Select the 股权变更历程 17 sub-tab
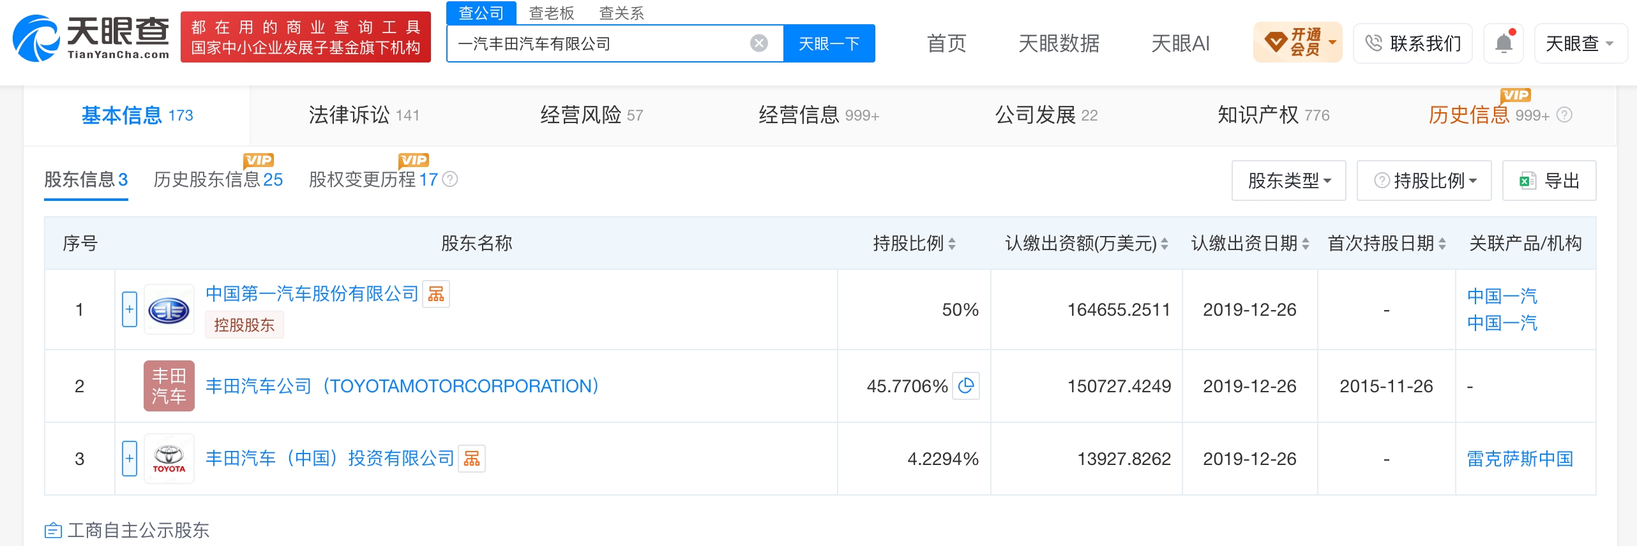Viewport: 1637px width, 546px height. coord(373,179)
